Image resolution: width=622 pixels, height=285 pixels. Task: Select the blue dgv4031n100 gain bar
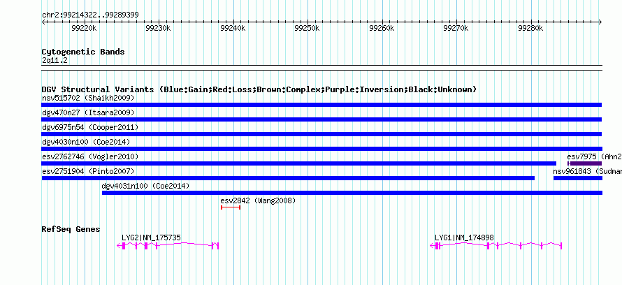click(x=352, y=193)
